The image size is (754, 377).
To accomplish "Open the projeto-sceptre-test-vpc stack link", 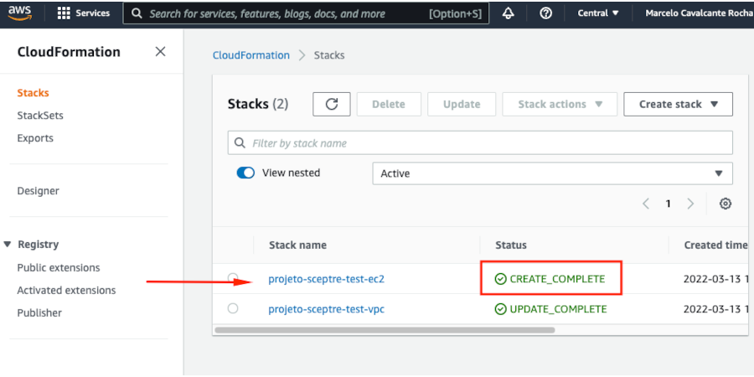I will (x=326, y=309).
